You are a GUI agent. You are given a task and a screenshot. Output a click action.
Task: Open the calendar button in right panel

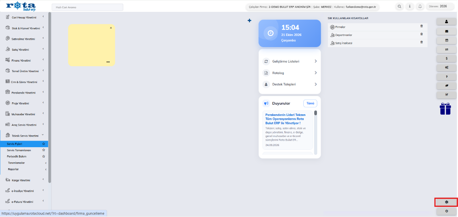tap(446, 40)
